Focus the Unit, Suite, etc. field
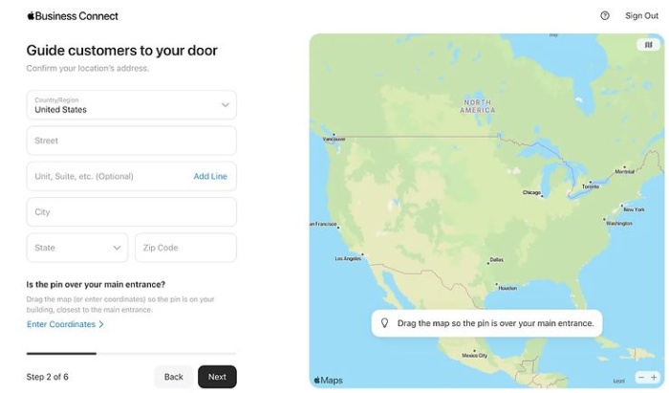669x393 pixels. point(107,176)
